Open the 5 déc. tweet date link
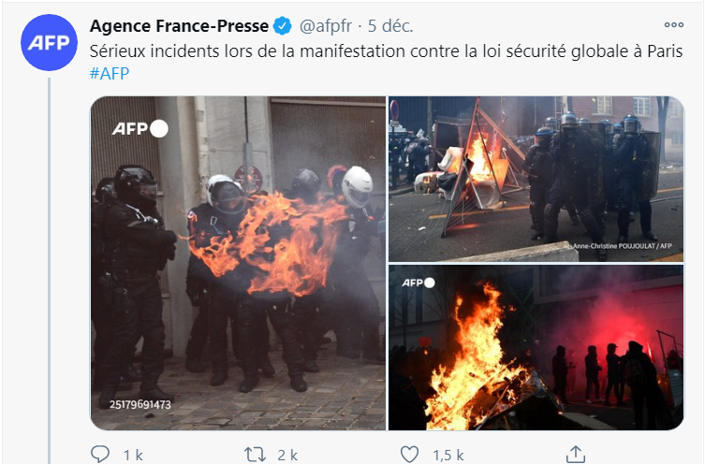This screenshot has width=705, height=464. click(x=390, y=26)
